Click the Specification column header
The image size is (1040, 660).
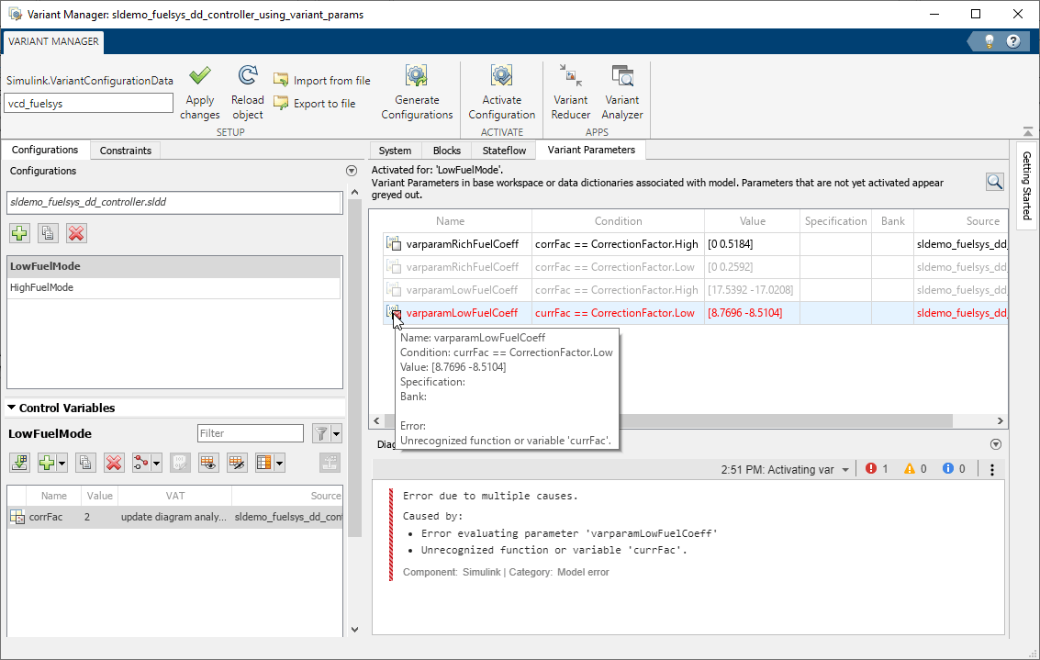tap(835, 221)
